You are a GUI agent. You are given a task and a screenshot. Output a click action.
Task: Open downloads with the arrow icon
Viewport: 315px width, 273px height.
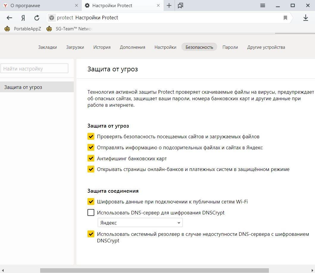tap(305, 18)
